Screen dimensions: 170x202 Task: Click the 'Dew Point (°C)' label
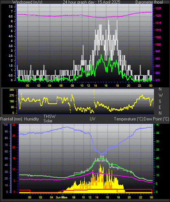[x=157, y=119]
